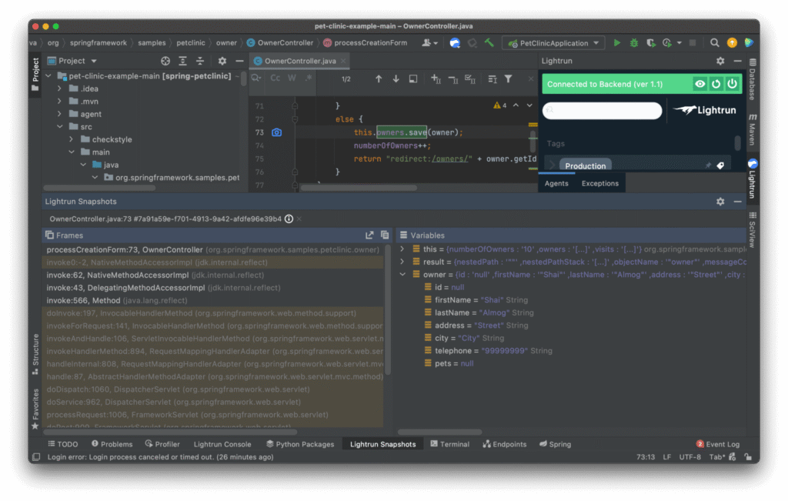
Task: Enable whole words matching in search
Action: coord(291,78)
